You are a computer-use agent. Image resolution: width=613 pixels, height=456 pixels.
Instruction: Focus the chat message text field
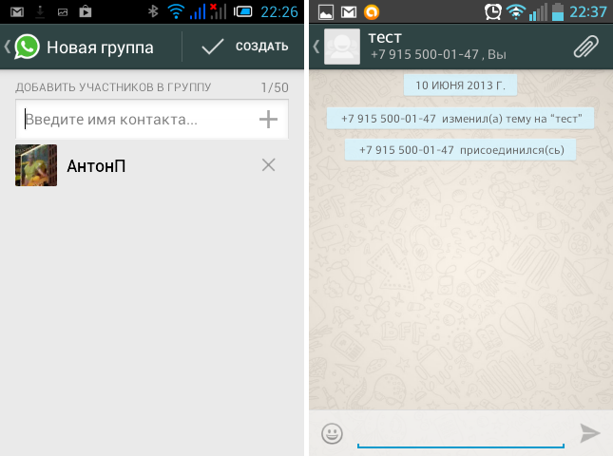pyautogui.click(x=460, y=433)
